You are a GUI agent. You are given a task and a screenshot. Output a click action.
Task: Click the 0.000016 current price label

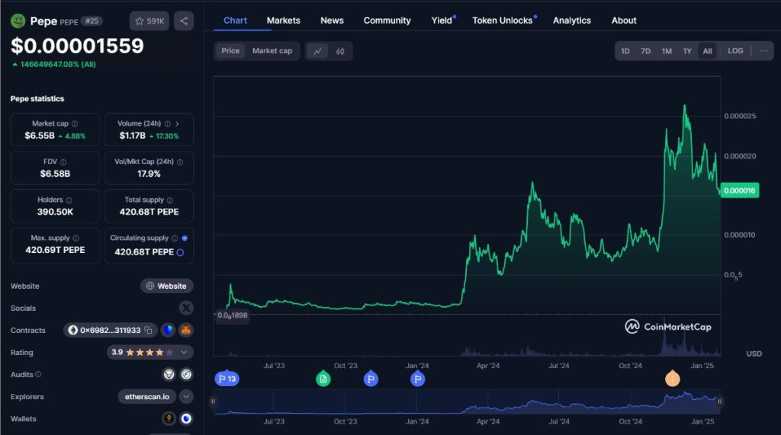coord(740,190)
